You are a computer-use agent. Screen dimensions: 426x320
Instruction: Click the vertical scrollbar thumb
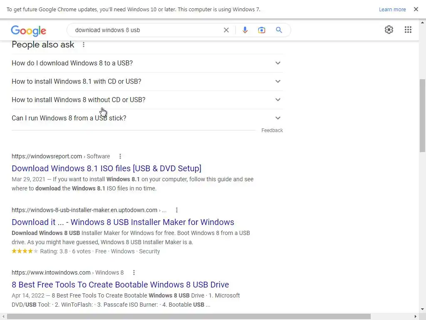(422, 116)
